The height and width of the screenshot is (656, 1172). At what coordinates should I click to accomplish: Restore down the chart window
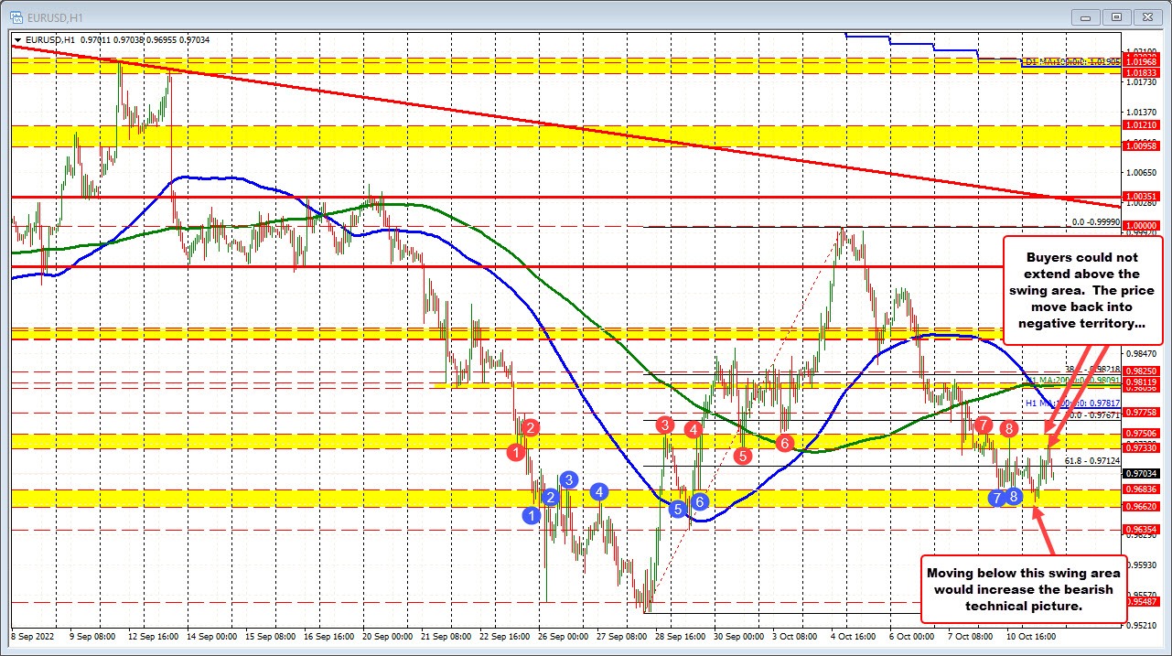click(1114, 16)
